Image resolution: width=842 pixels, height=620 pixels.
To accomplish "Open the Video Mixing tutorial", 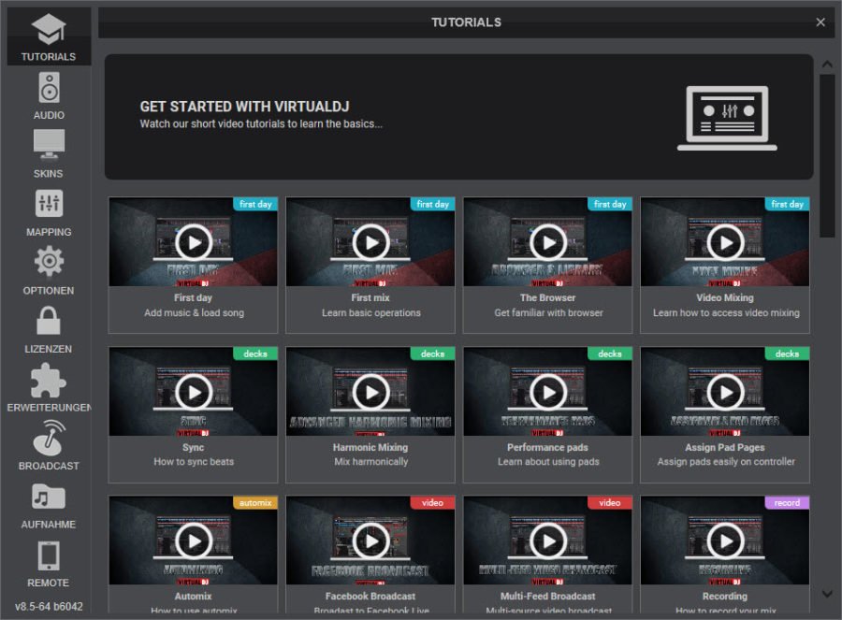I will click(x=724, y=241).
